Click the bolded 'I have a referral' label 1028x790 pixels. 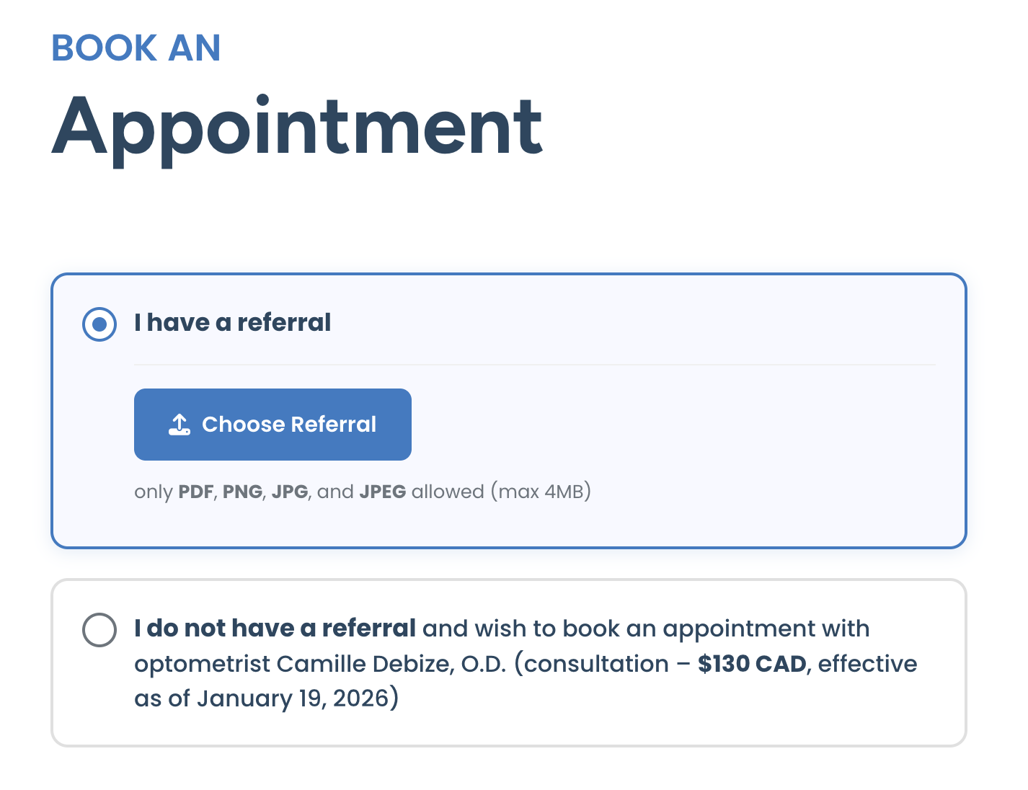tap(232, 322)
